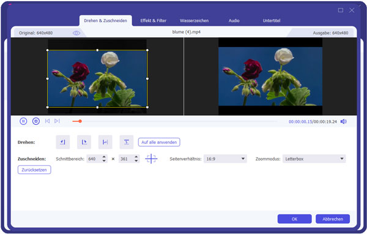The image size is (367, 234).
Task: Click the top-left crop corner handle
Action: coord(48,50)
